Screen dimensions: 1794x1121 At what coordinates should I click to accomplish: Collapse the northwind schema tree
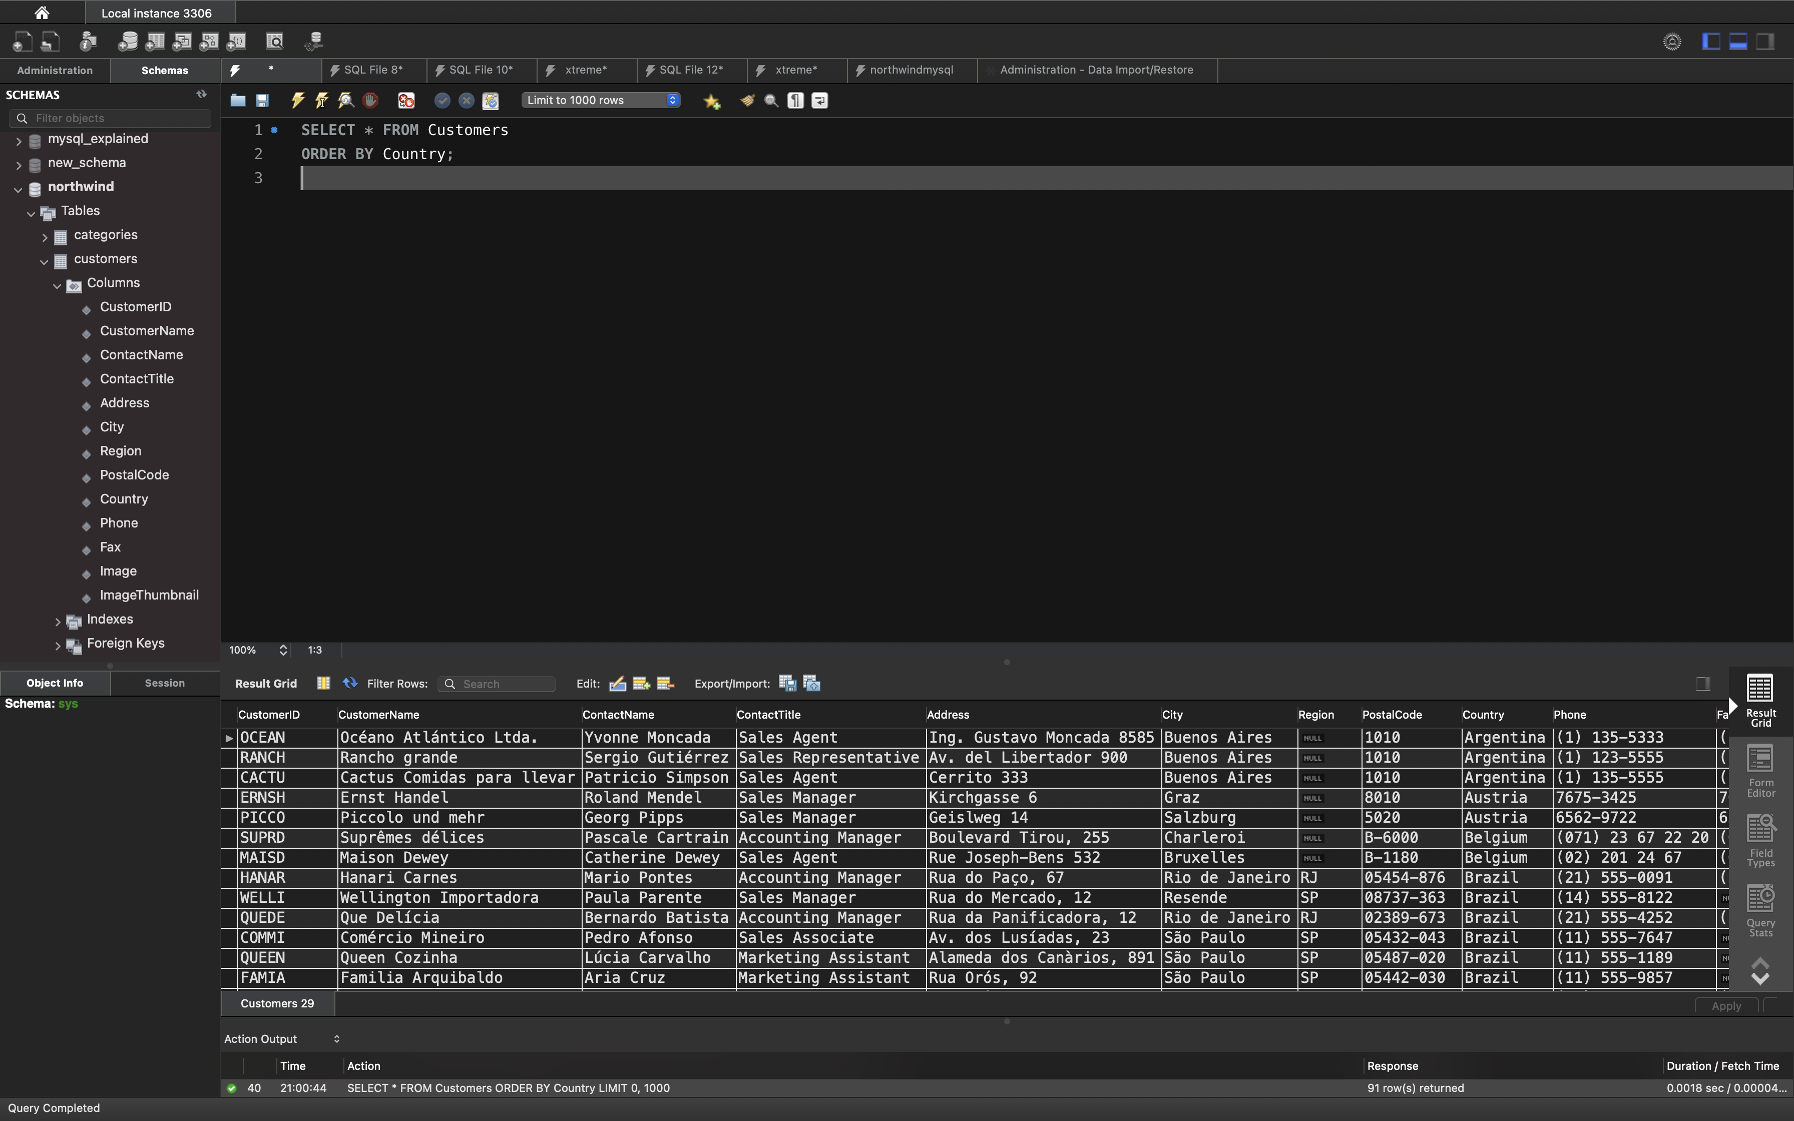[18, 188]
